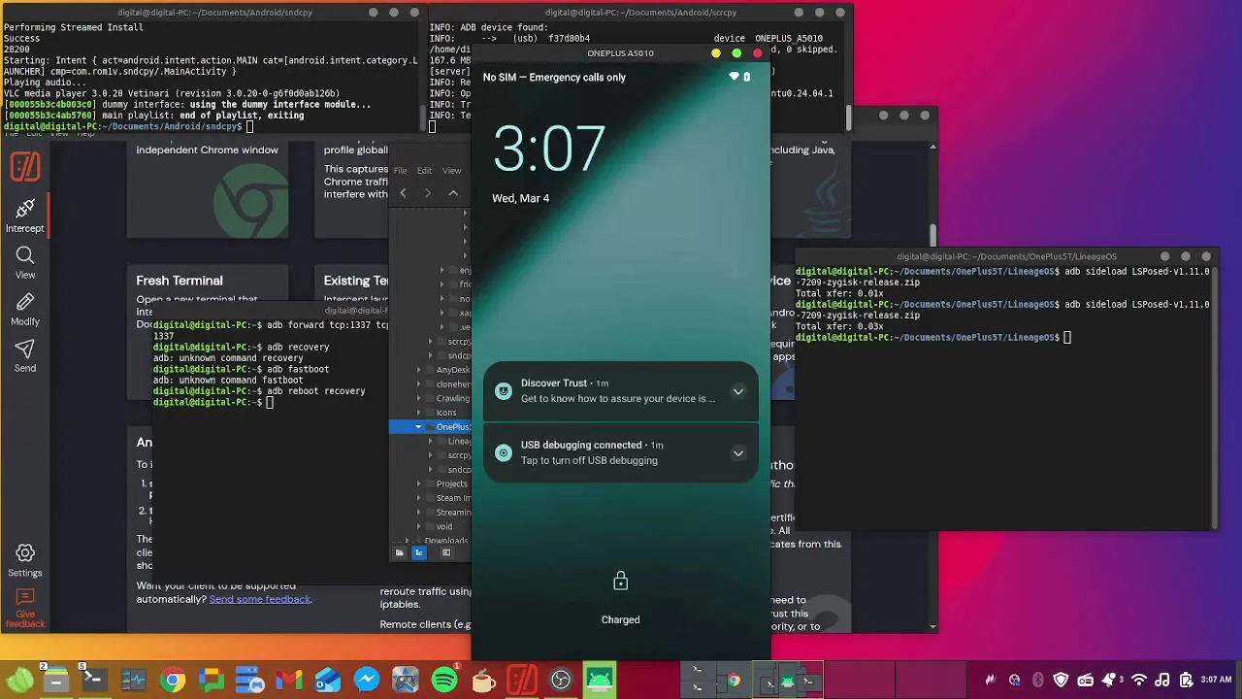Click the Bluetooth tray icon
1242x699 pixels.
(1037, 680)
